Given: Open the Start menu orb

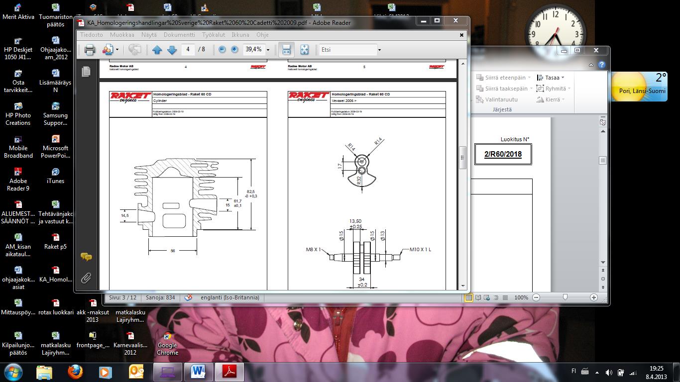Looking at the screenshot, I should [13, 372].
